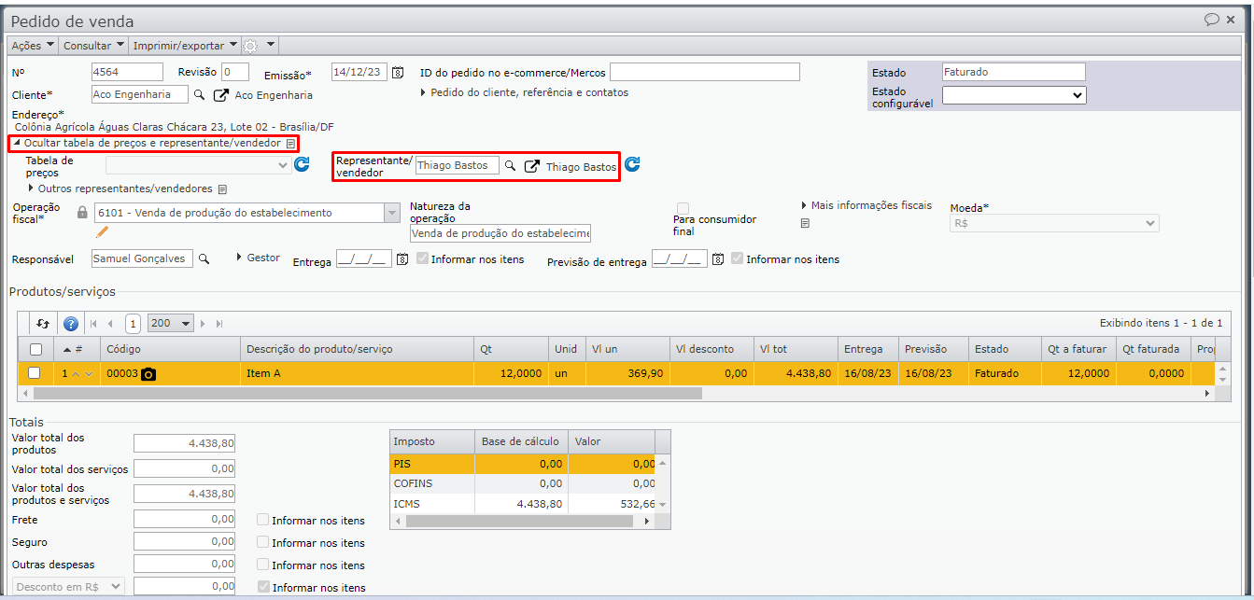Open the Entrega date calendar
Viewport: 1254px width, 600px height.
tap(402, 259)
